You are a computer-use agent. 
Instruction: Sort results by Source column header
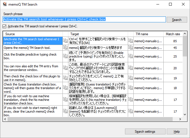pos(33,34)
